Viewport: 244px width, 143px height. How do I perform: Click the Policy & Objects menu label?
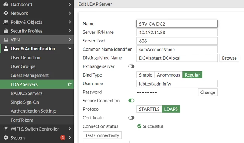26,22
